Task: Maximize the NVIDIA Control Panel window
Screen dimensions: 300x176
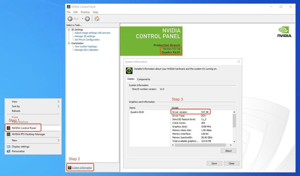Action: click(x=281, y=7)
